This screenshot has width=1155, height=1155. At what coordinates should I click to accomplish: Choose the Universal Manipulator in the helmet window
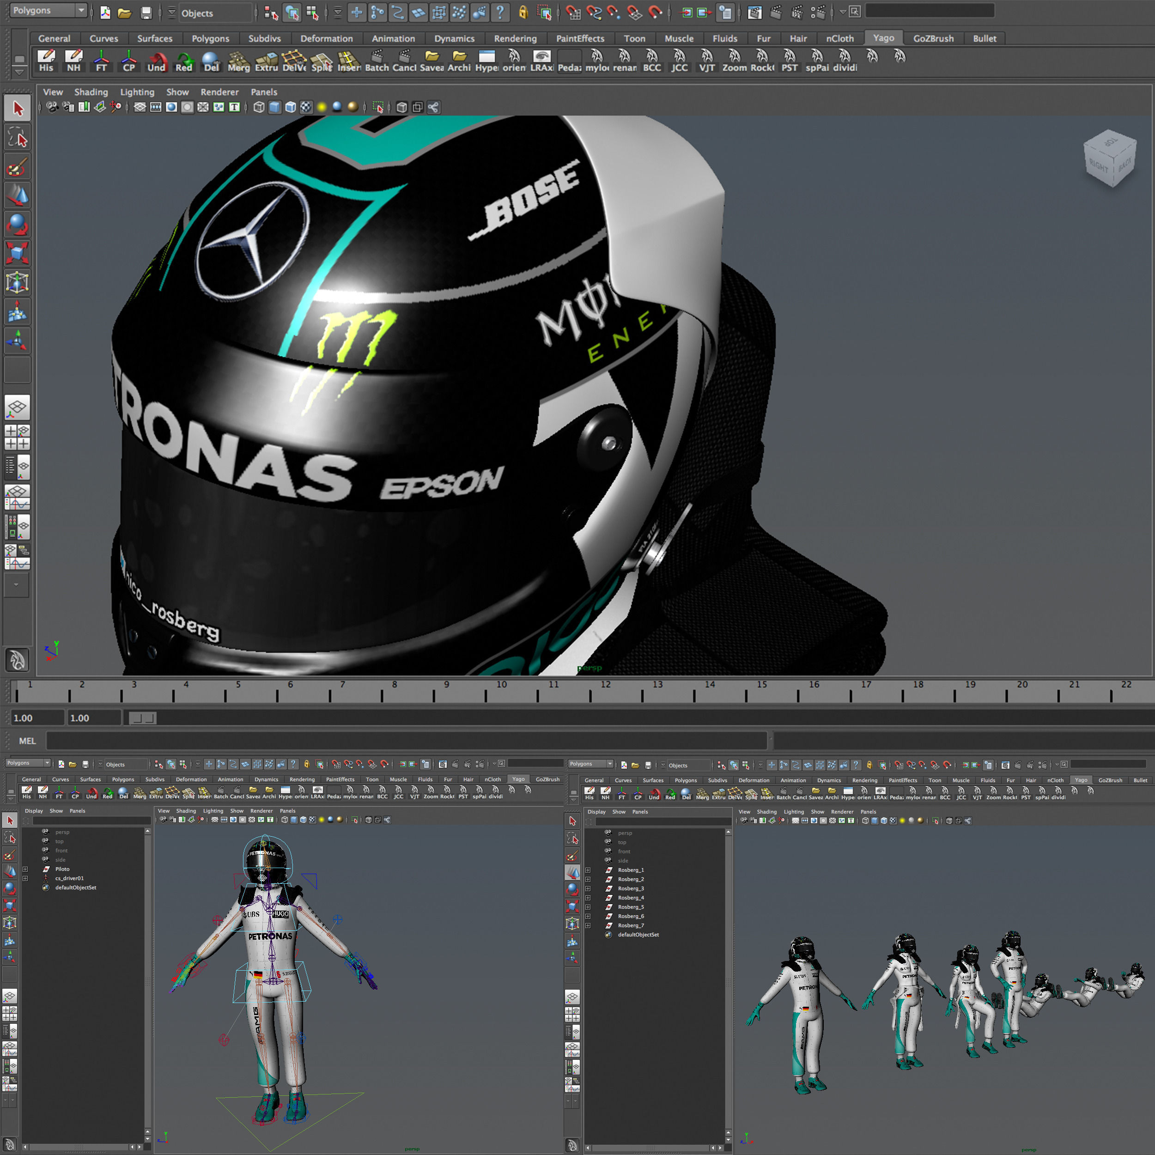pos(18,282)
